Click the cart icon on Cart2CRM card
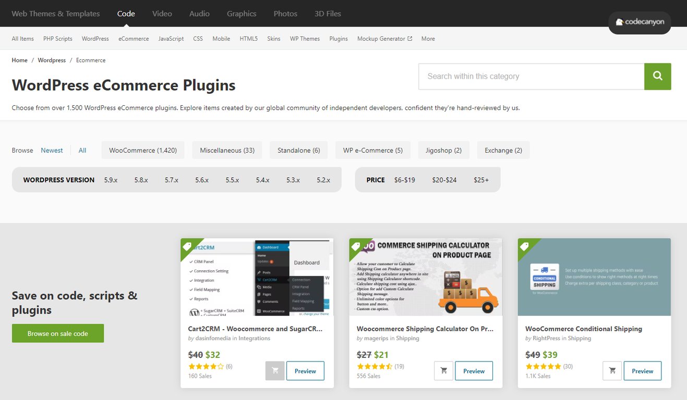687x400 pixels. pos(275,370)
